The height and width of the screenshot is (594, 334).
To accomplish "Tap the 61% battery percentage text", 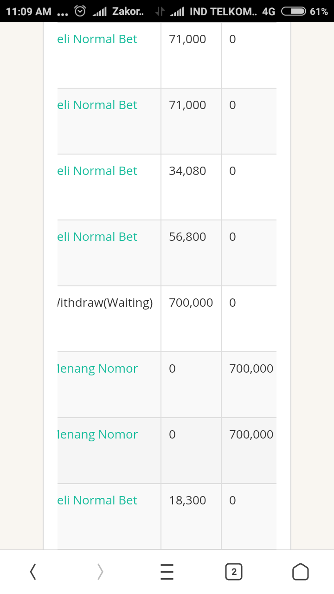I will 319,12.
